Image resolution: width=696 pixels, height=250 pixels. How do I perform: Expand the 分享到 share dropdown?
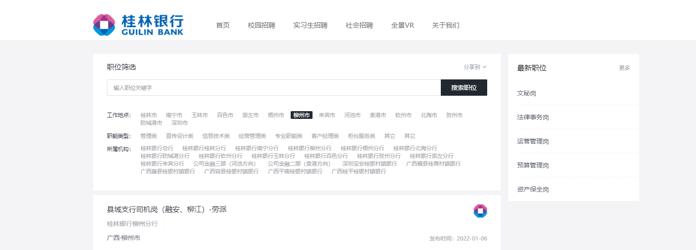(474, 67)
